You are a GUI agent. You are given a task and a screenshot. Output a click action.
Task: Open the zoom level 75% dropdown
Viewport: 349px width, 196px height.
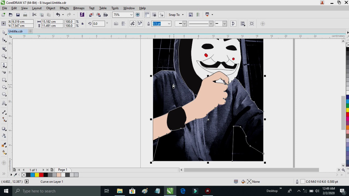pyautogui.click(x=131, y=15)
